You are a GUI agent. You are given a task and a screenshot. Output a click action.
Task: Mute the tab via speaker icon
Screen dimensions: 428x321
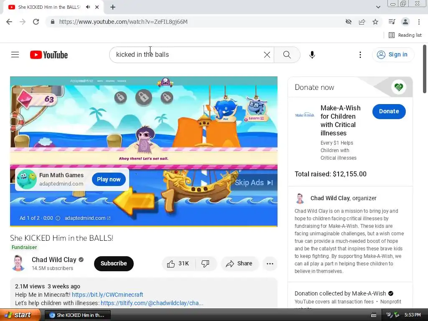click(88, 7)
